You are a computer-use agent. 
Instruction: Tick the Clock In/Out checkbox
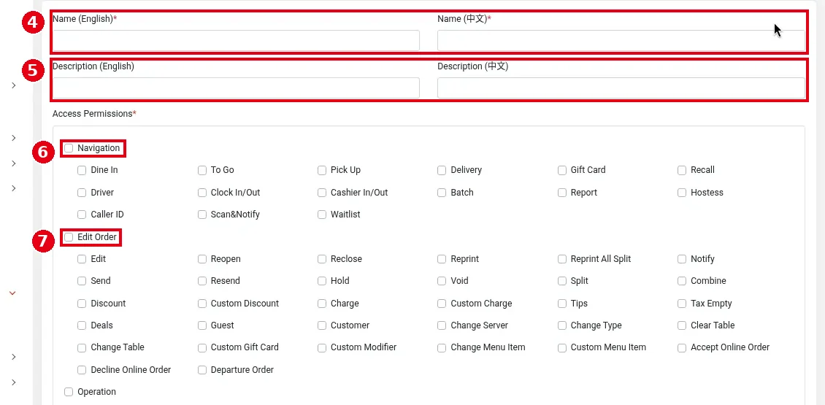pyautogui.click(x=202, y=193)
